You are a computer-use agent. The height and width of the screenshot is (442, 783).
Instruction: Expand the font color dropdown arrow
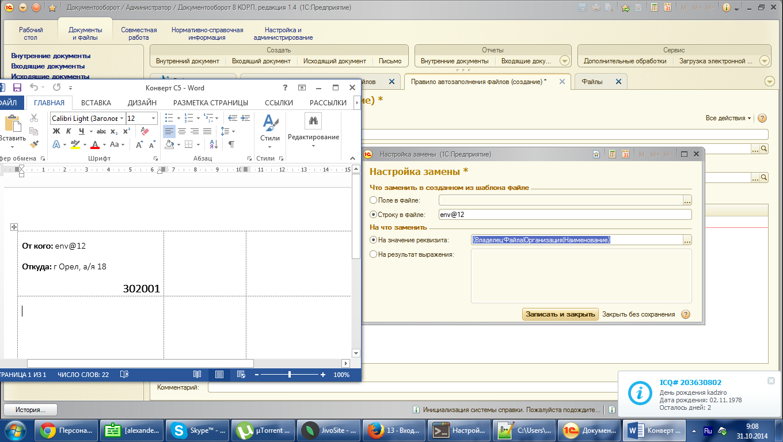(104, 144)
